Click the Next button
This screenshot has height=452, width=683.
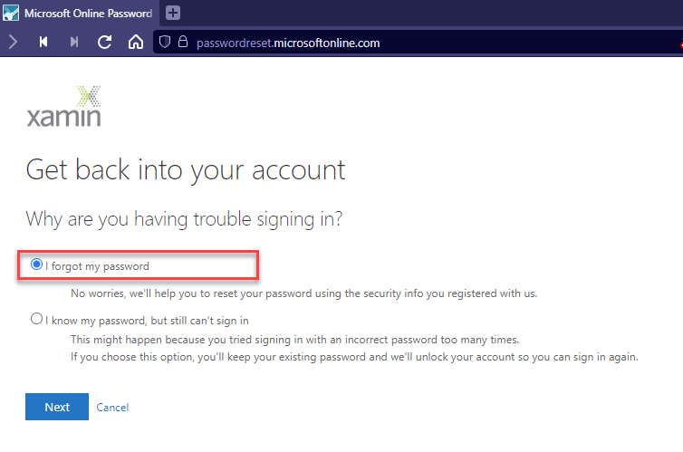(57, 407)
